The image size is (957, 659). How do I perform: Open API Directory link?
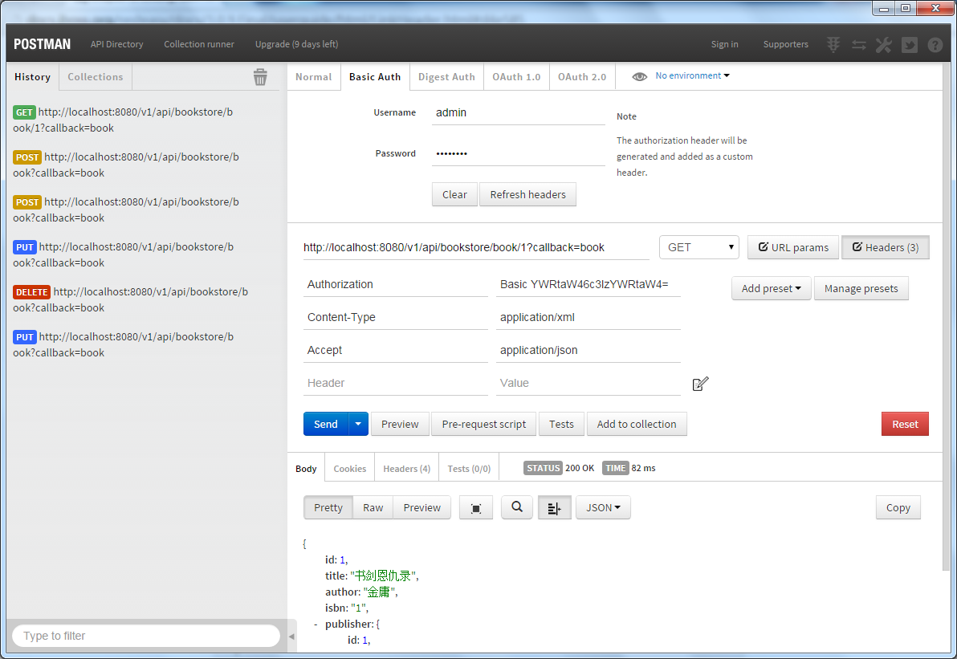coord(117,44)
